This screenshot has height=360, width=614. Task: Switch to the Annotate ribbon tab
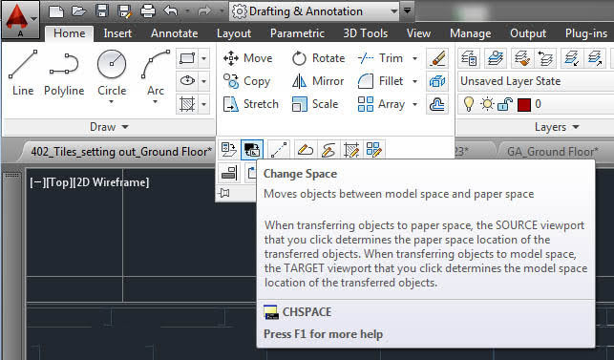(x=174, y=33)
